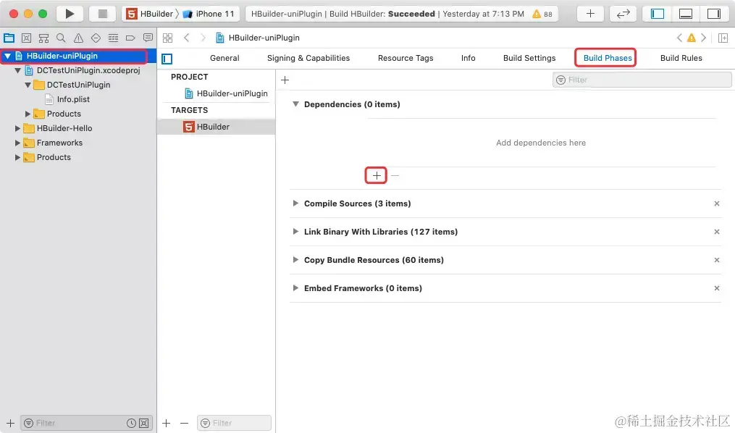Collapse the Dependencies section
The image size is (735, 433).
coord(295,104)
